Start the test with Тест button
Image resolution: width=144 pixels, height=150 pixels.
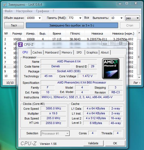(14, 25)
